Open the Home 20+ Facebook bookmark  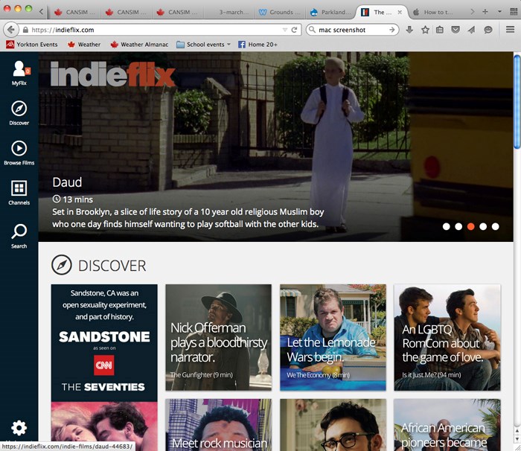tap(258, 44)
